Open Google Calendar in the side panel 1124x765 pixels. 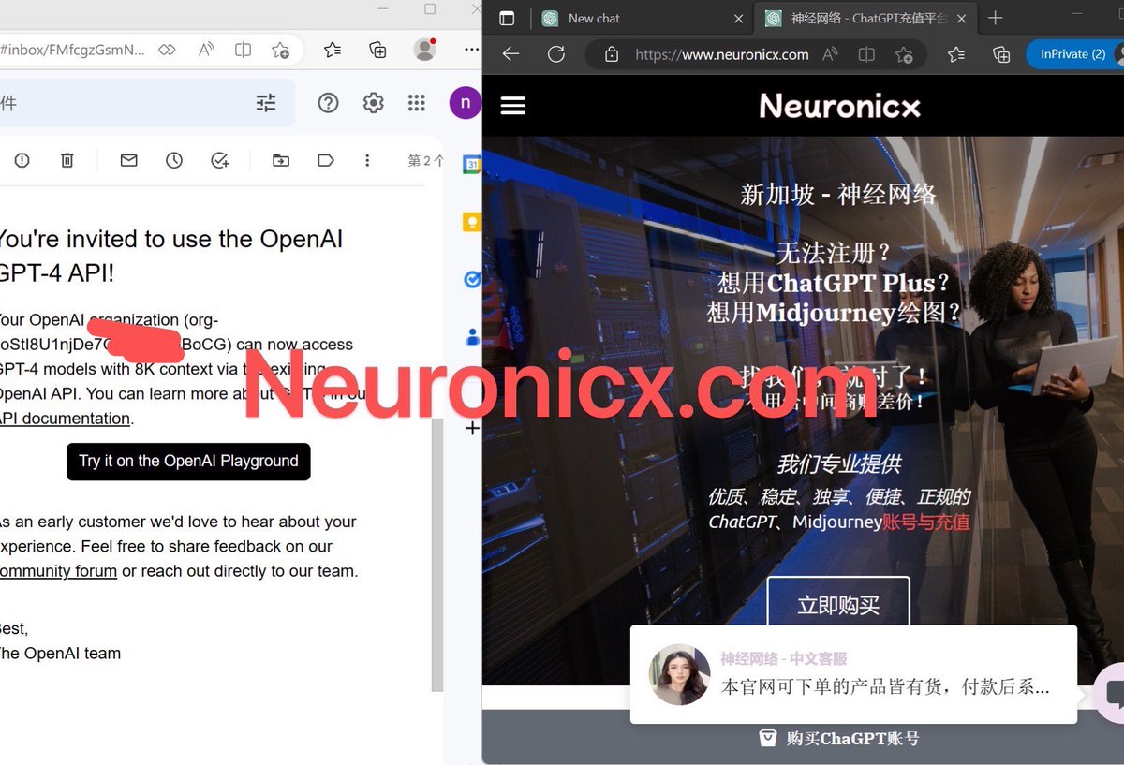[x=473, y=164]
